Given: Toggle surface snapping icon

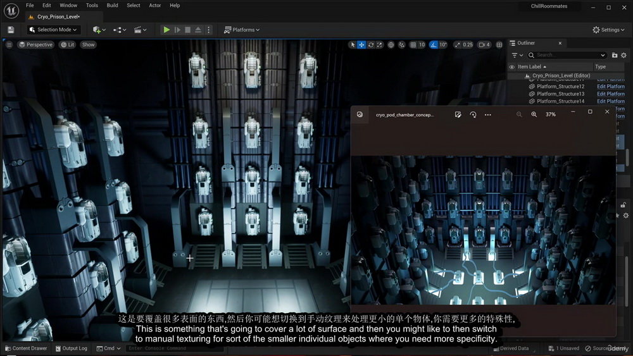Looking at the screenshot, I should tap(401, 45).
